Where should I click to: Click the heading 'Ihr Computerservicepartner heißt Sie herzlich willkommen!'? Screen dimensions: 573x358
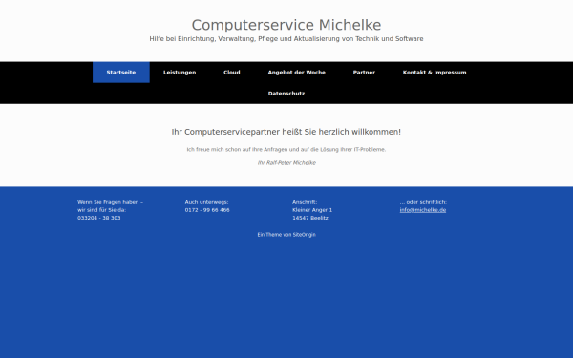point(286,132)
